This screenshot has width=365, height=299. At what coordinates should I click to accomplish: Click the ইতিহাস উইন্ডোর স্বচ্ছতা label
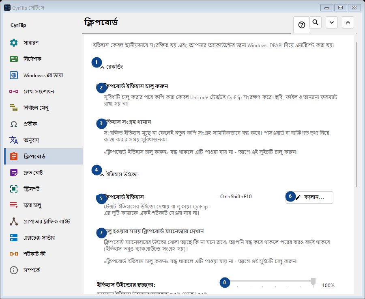pyautogui.click(x=126, y=285)
